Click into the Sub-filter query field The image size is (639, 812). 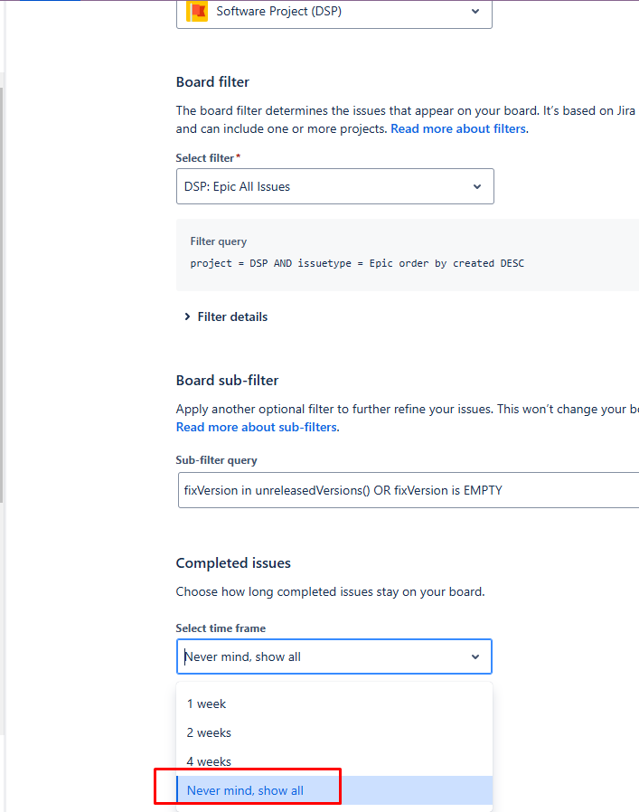pyautogui.click(x=407, y=490)
